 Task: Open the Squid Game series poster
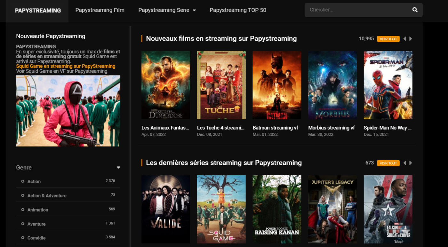pyautogui.click(x=221, y=209)
